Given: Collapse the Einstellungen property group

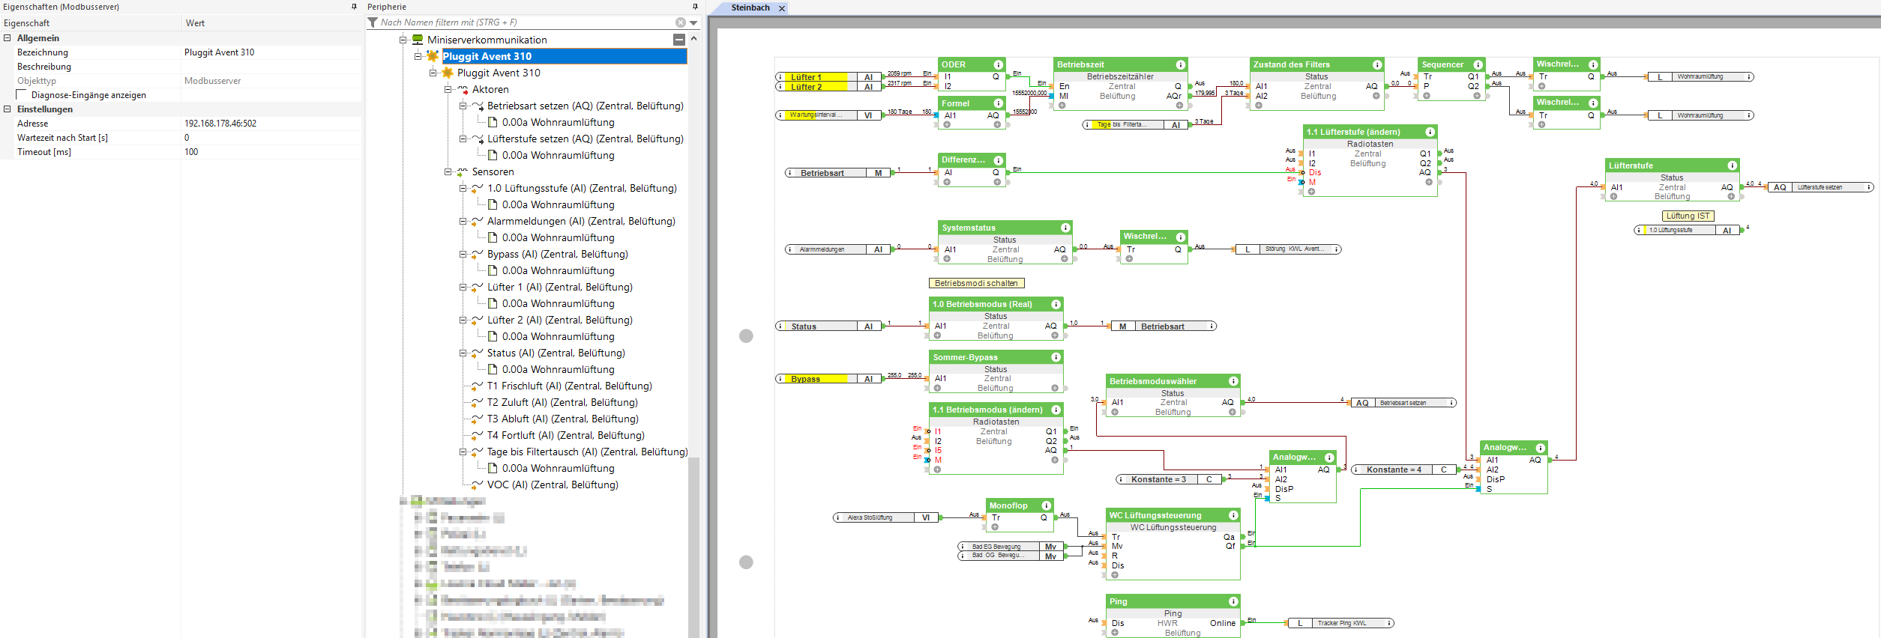Looking at the screenshot, I should pyautogui.click(x=7, y=109).
